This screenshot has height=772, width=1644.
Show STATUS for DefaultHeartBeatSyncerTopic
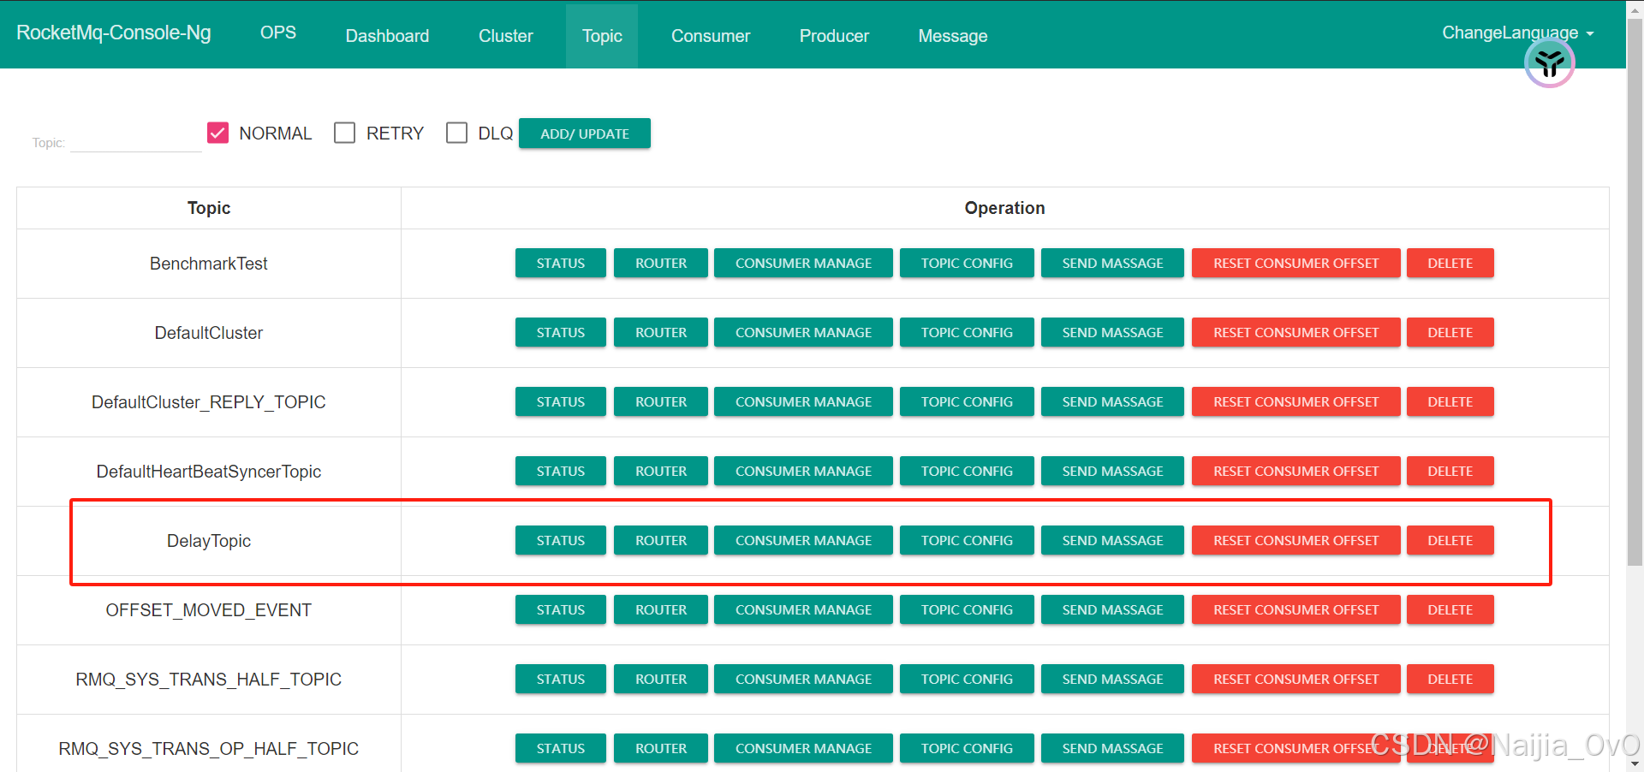click(x=561, y=471)
